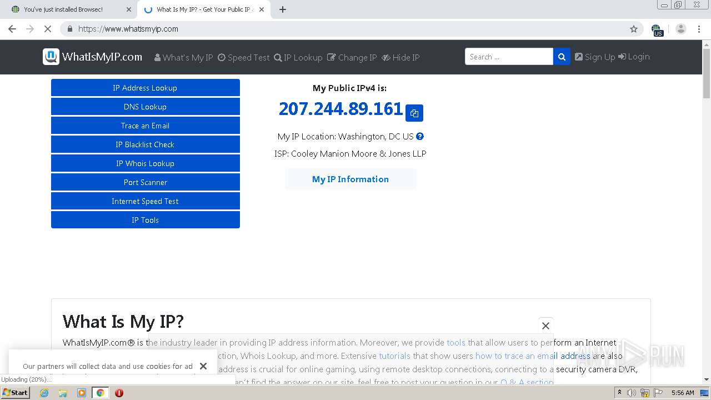Viewport: 711px width, 400px height.
Task: Open Hide IP nav item
Action: coord(400,57)
